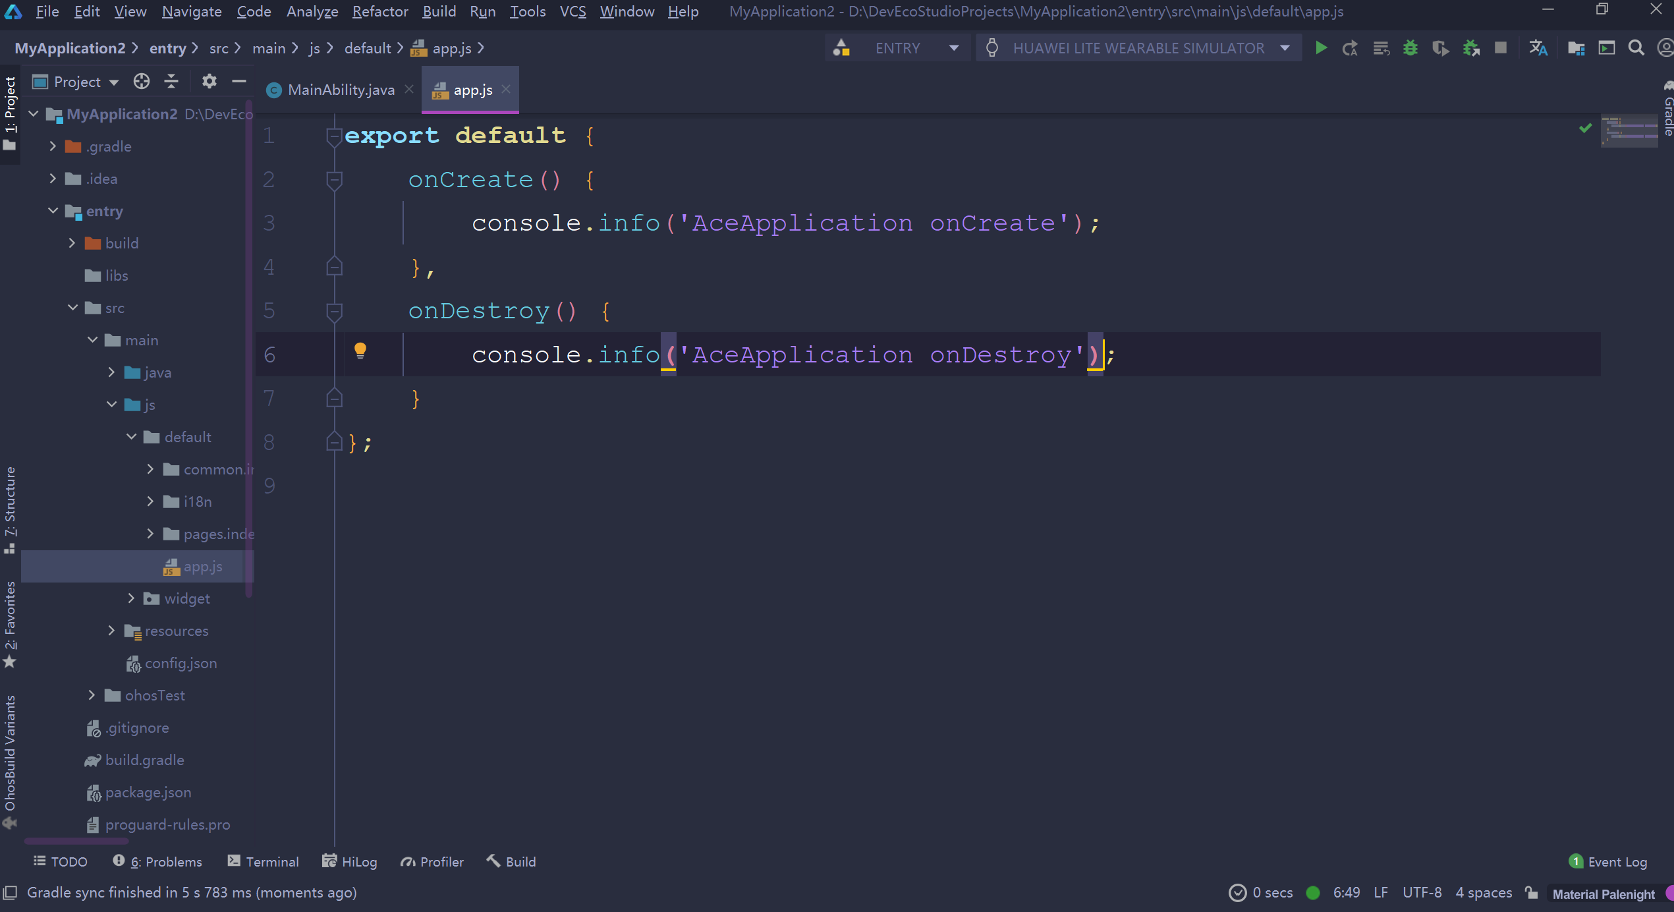Toggle tool window bars icon bottom-left corner
The image size is (1674, 912).
[10, 893]
